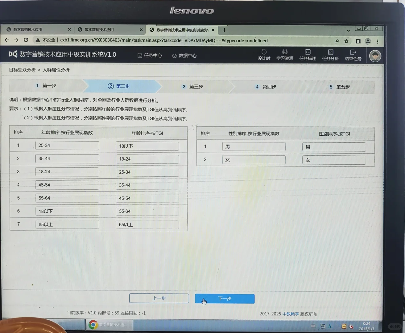Click rank 2 gender TGI field 女
Image resolution: width=405 pixels, height=333 pixels.
(334, 160)
